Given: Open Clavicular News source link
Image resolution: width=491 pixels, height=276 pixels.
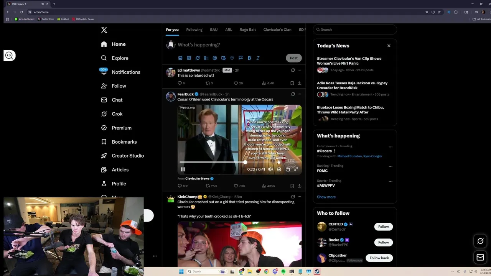Looking at the screenshot, I should point(197,179).
